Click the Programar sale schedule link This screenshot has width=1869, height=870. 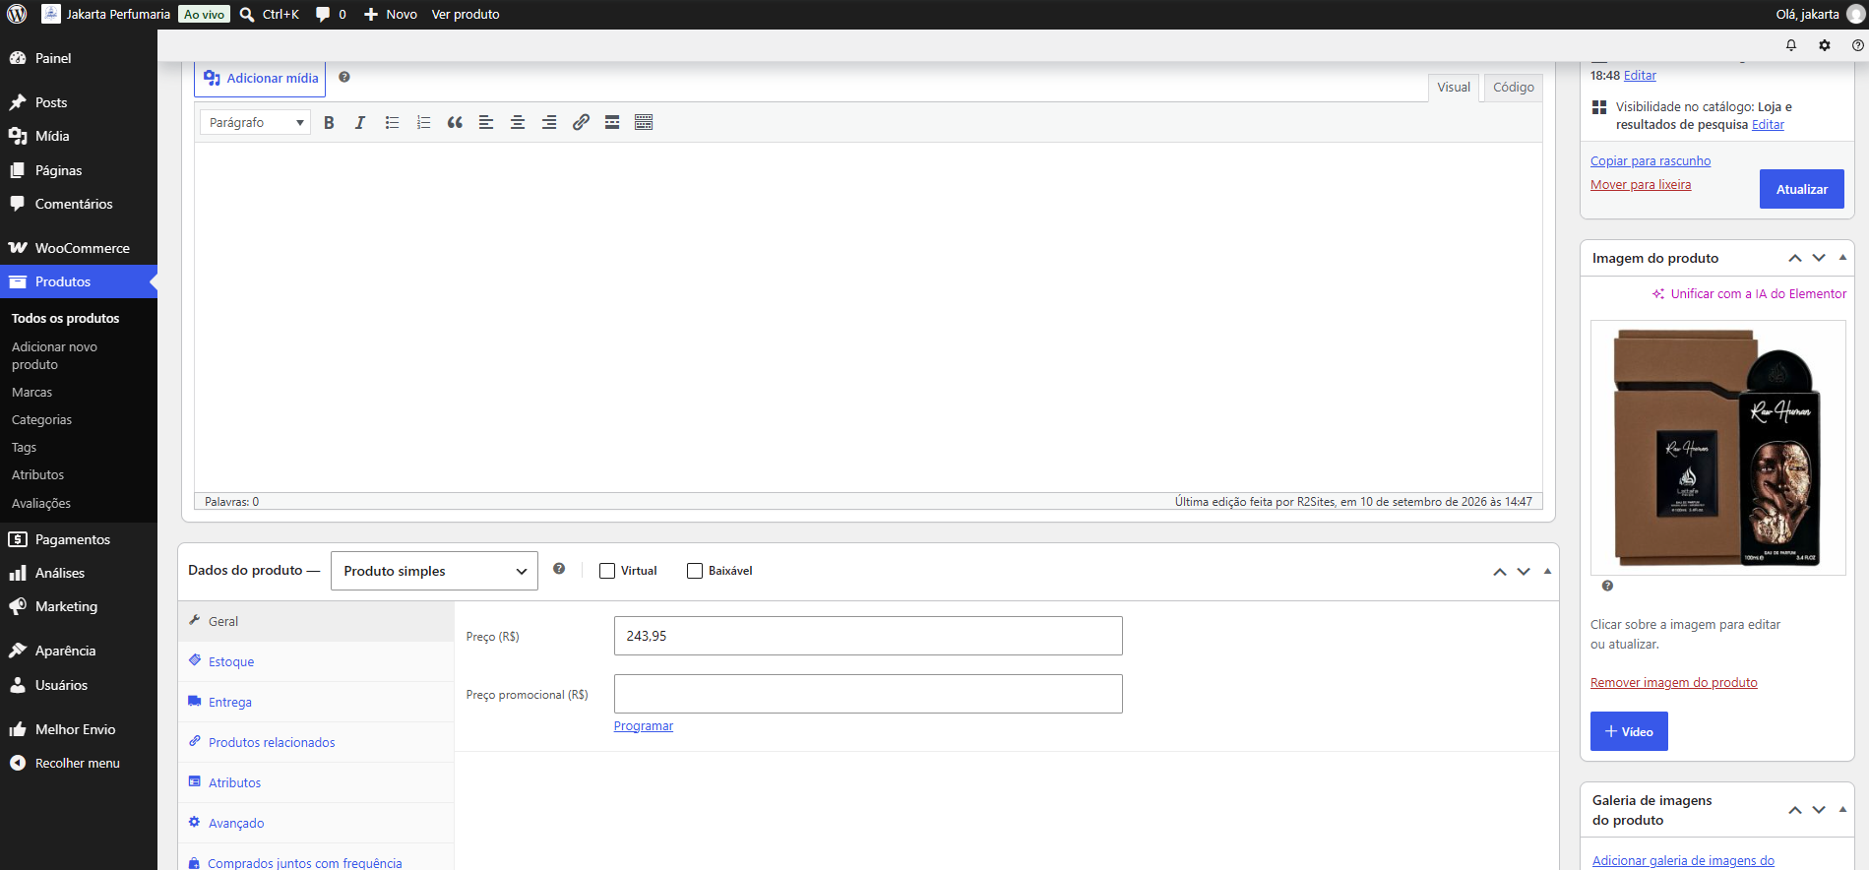click(x=644, y=726)
